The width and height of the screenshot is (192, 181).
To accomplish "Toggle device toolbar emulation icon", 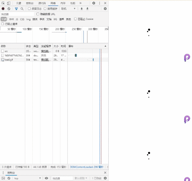I will (x=9, y=3).
